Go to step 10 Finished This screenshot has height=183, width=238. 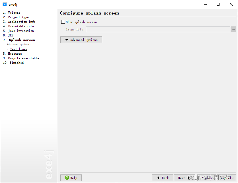coord(13,63)
